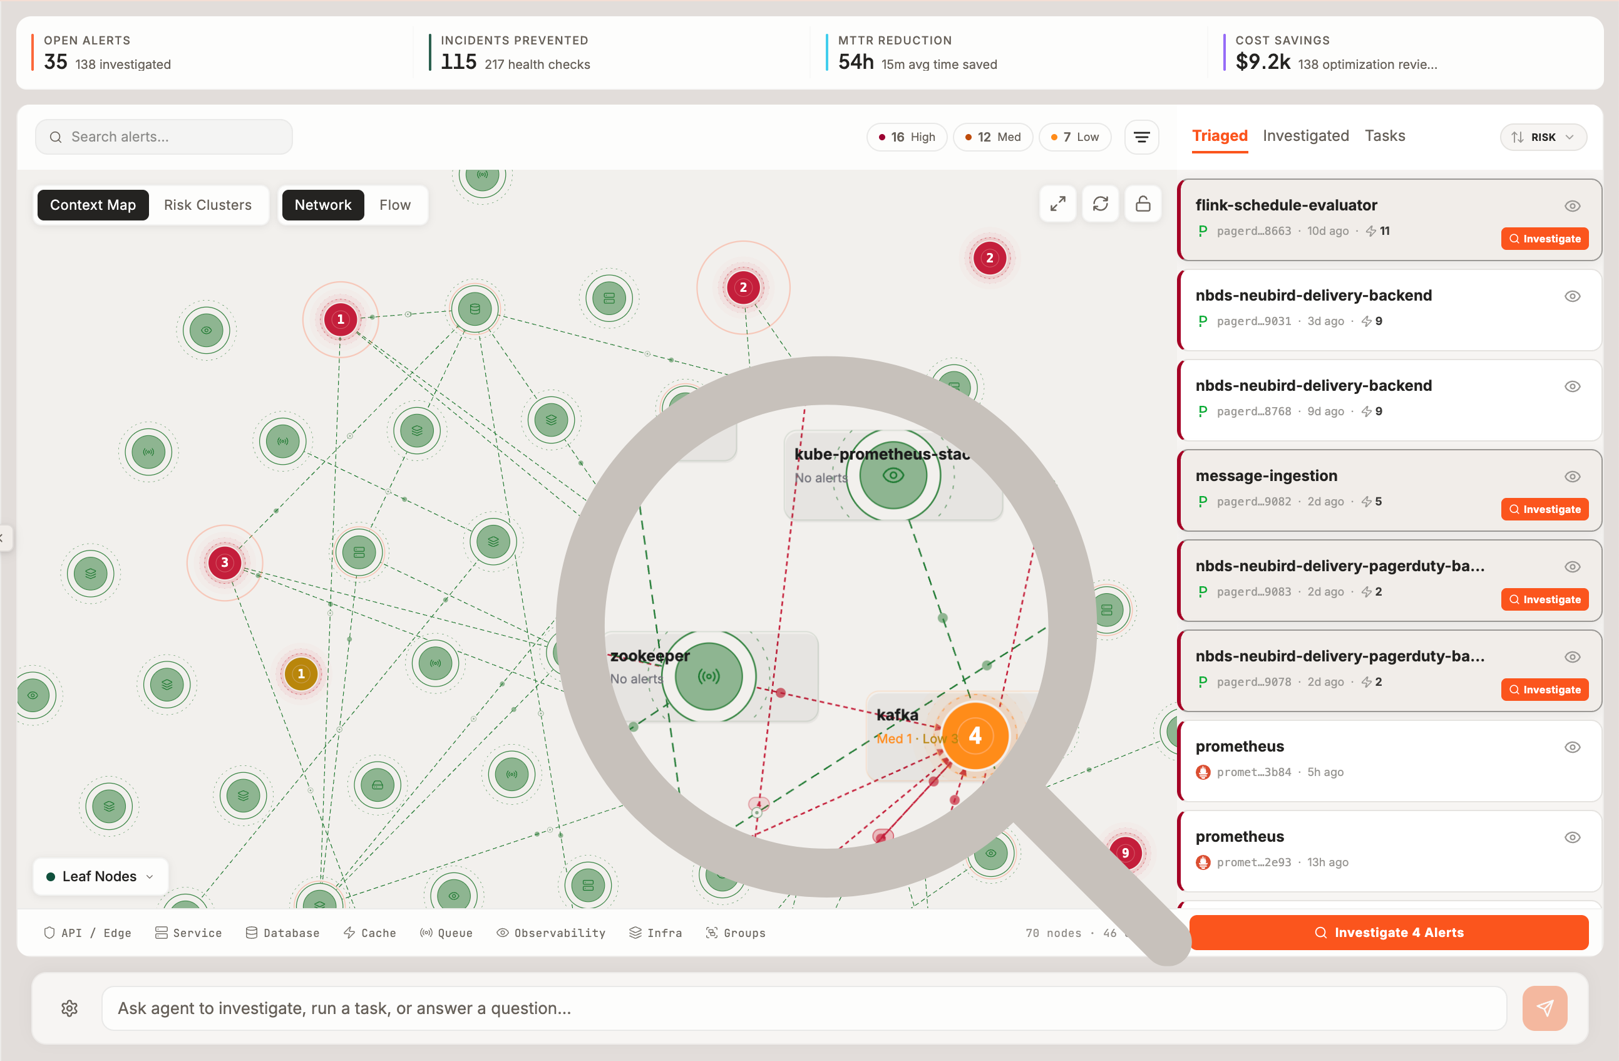The width and height of the screenshot is (1619, 1061).
Task: Click the fullscreen expand map icon
Action: (x=1057, y=204)
